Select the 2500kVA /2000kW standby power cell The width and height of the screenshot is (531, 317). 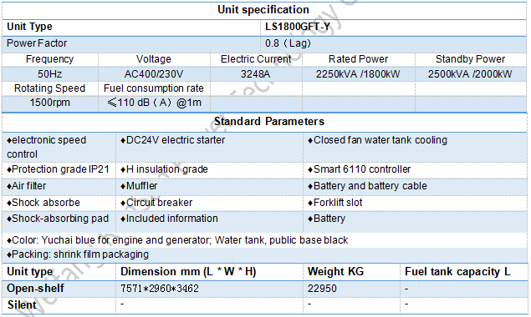(470, 74)
